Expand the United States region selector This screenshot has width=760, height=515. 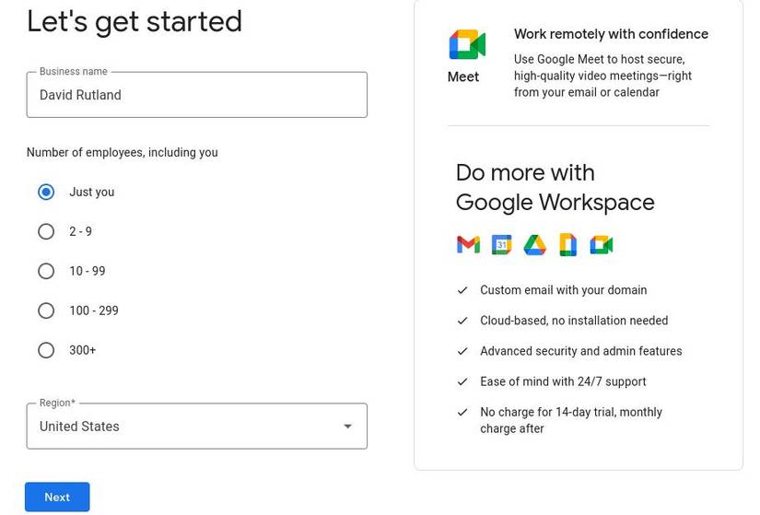pos(184,427)
